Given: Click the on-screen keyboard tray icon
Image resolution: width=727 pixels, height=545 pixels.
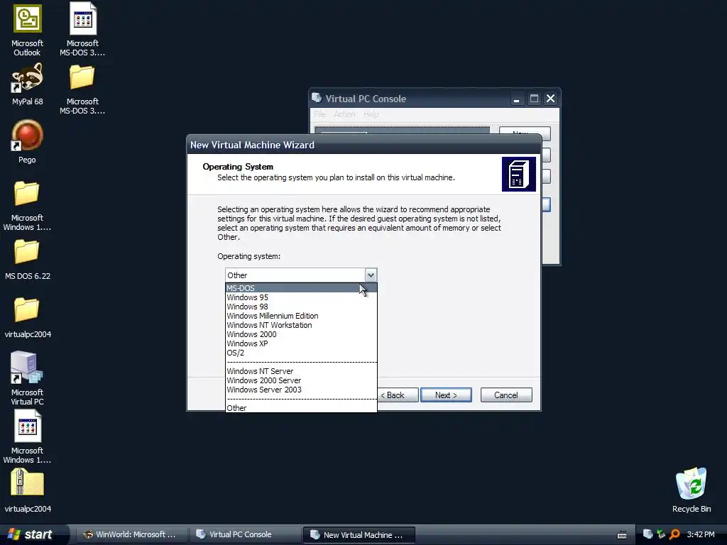Looking at the screenshot, I should pos(622,535).
